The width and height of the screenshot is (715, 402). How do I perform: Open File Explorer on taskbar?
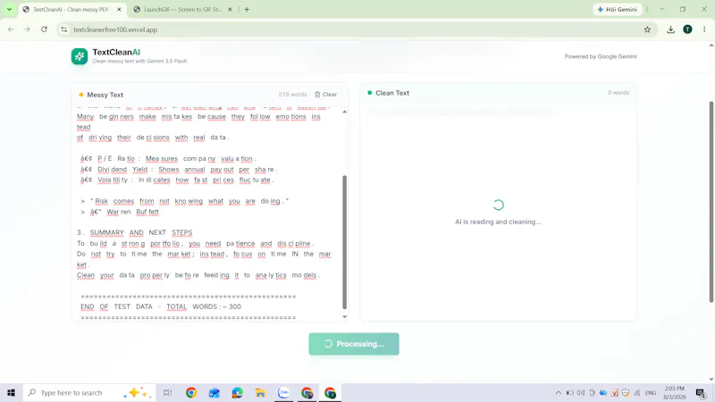click(x=260, y=392)
